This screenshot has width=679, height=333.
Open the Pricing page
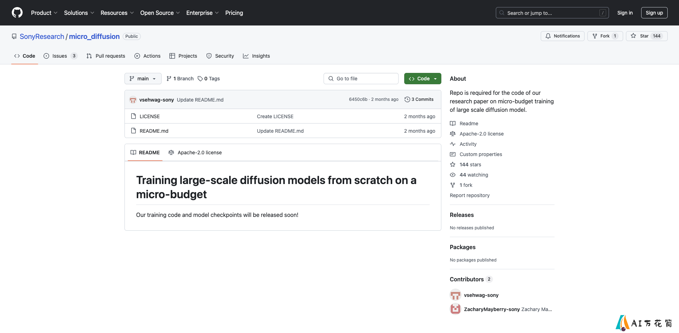pyautogui.click(x=234, y=13)
